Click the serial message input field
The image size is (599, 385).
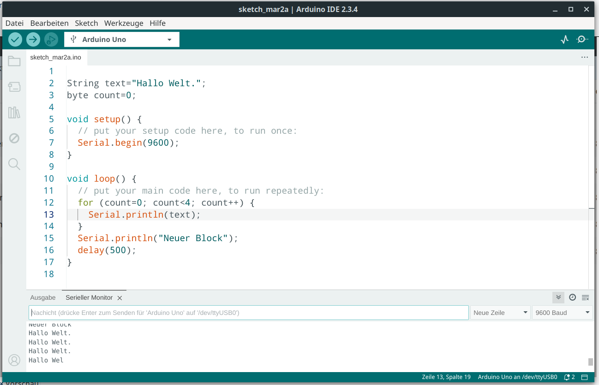(248, 313)
